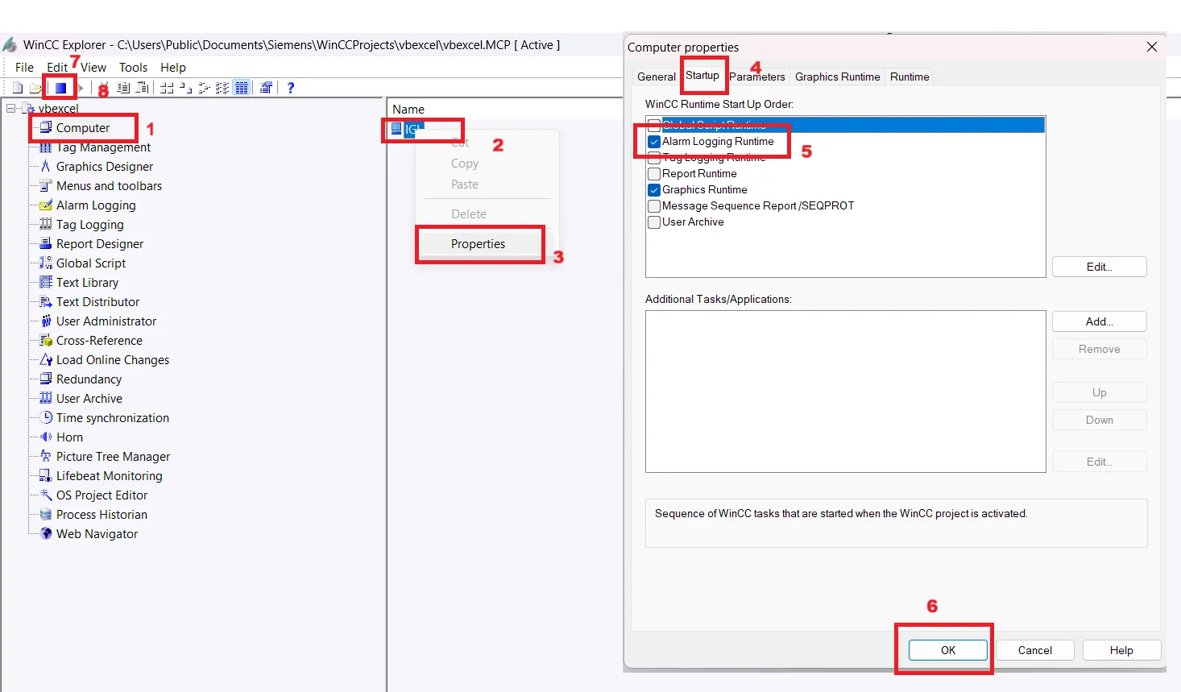
Task: Open the File menu
Action: [24, 68]
